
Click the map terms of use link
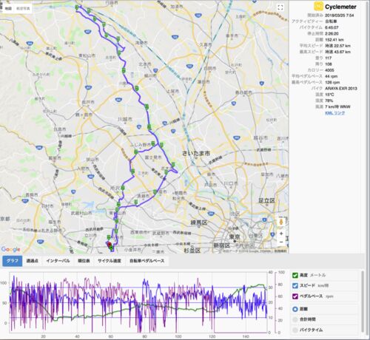[x=281, y=251]
